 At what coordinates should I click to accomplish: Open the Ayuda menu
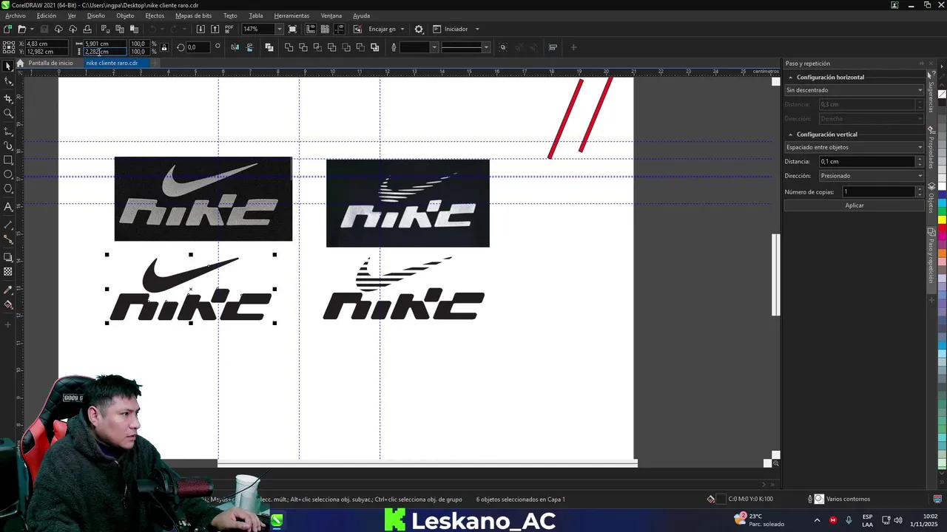[x=361, y=16]
